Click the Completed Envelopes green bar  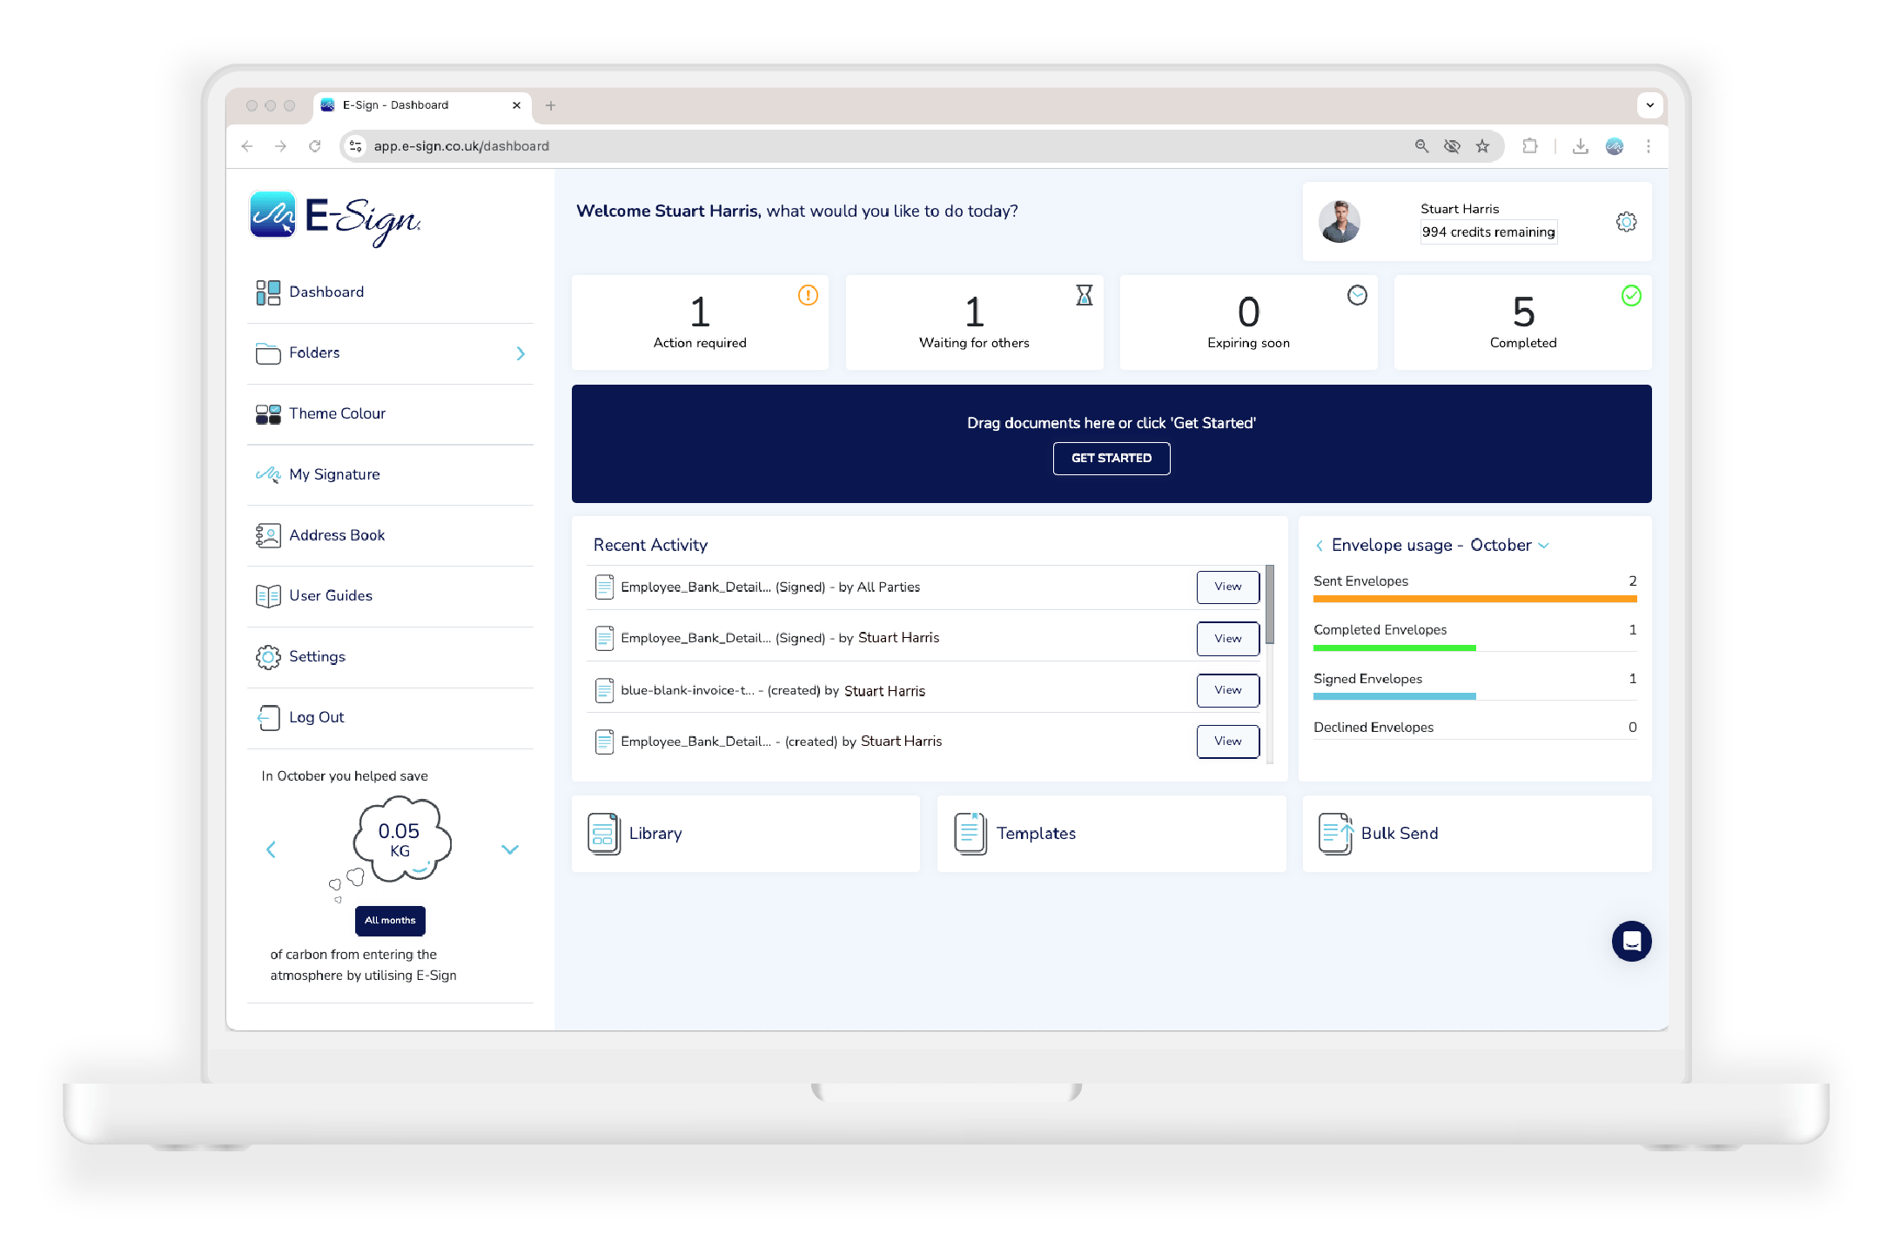[1394, 648]
